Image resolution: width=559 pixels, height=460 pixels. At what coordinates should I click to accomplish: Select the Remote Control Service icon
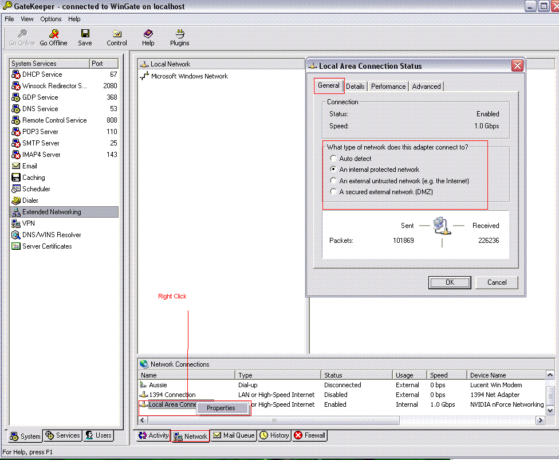pyautogui.click(x=15, y=120)
